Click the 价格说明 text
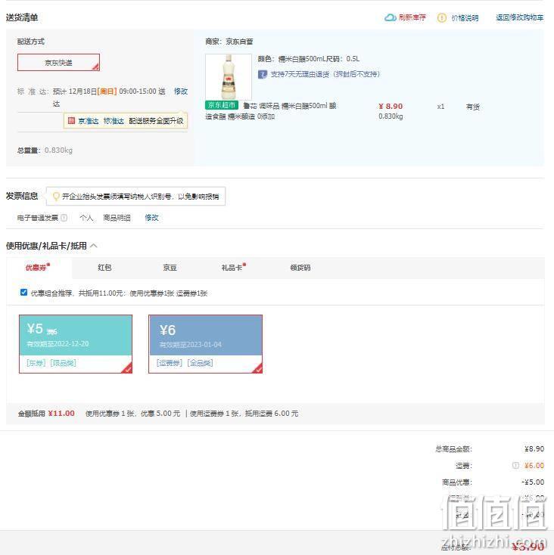The image size is (554, 555). 465,17
